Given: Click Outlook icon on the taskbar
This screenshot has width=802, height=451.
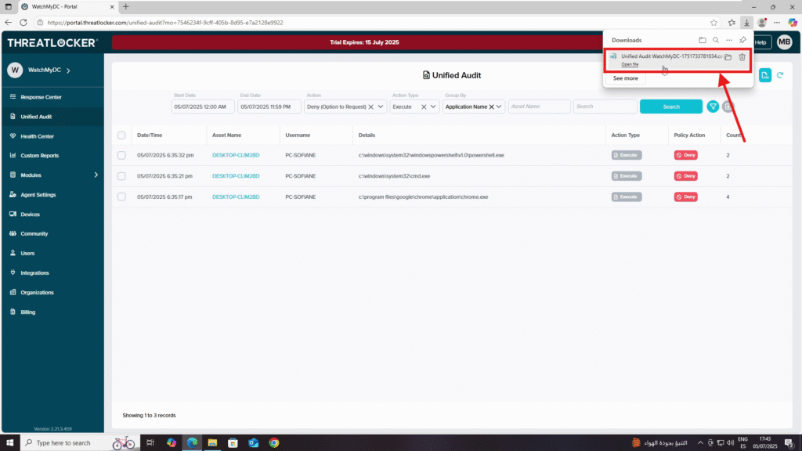Looking at the screenshot, I should tap(253, 443).
